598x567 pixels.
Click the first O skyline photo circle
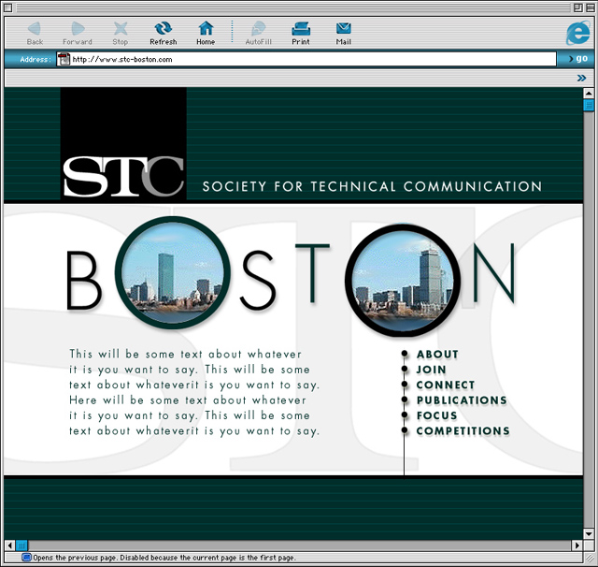[x=173, y=272]
